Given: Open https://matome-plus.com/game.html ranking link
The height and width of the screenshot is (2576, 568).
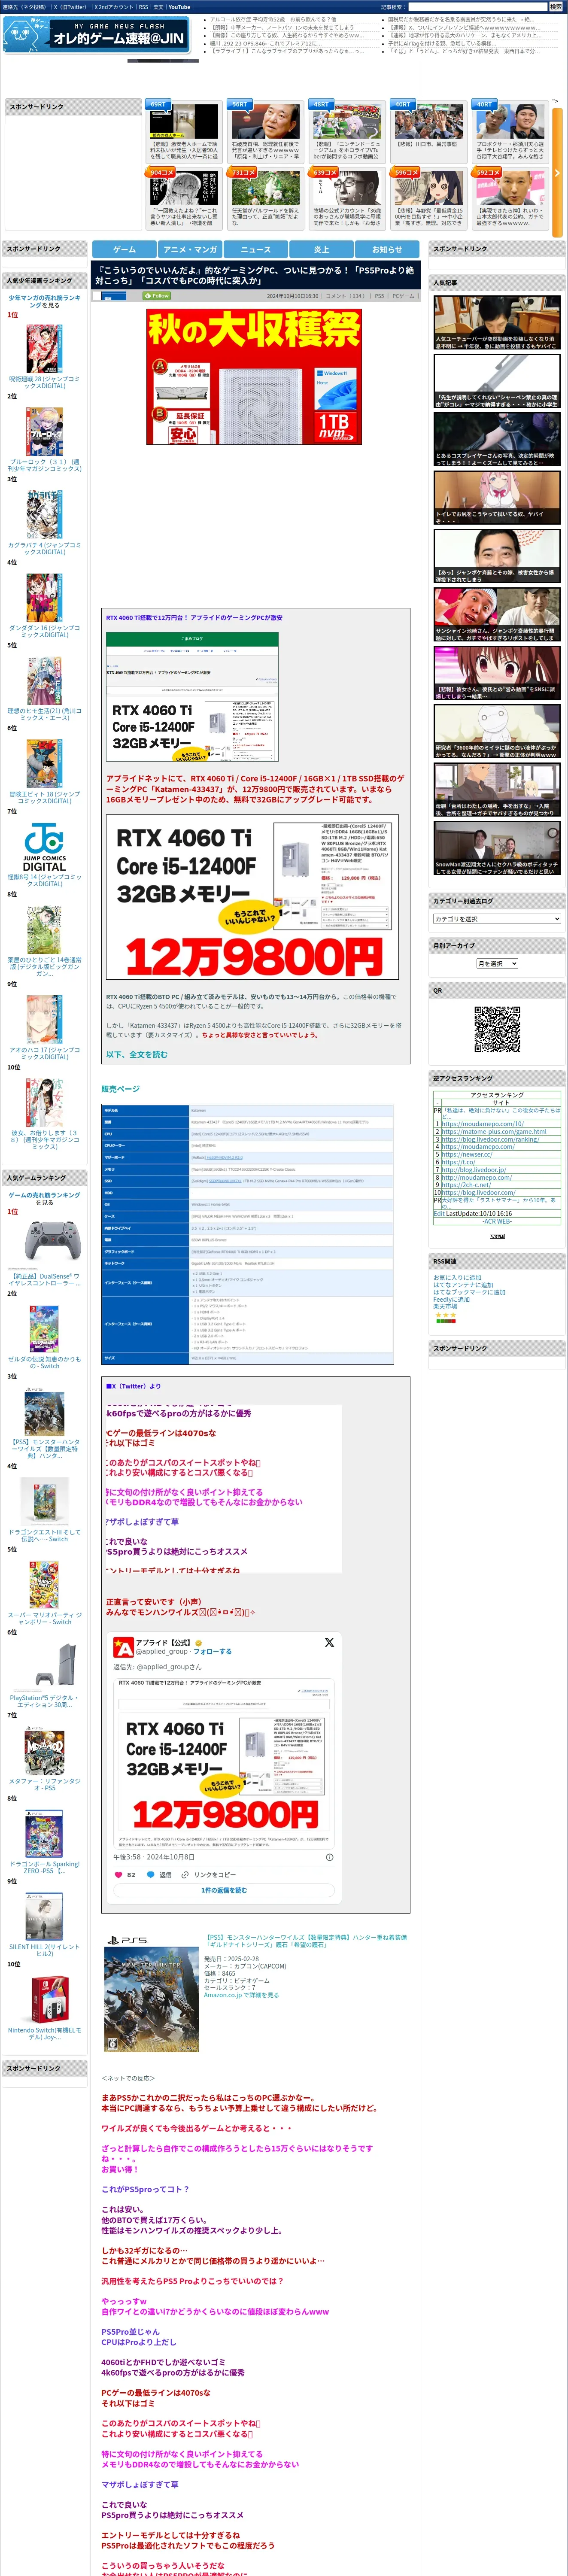Looking at the screenshot, I should [x=494, y=1132].
